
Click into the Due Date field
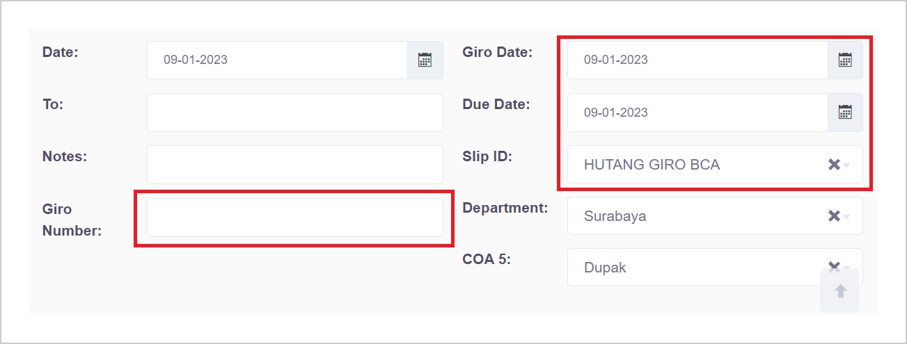tap(697, 113)
